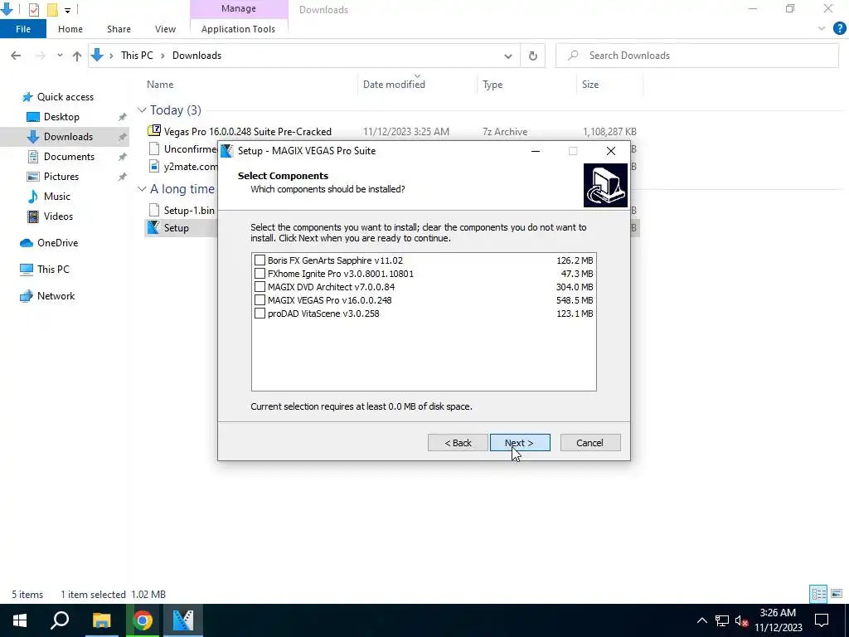This screenshot has width=849, height=637.
Task: Open Pictures in navigation pane
Action: [x=61, y=177]
